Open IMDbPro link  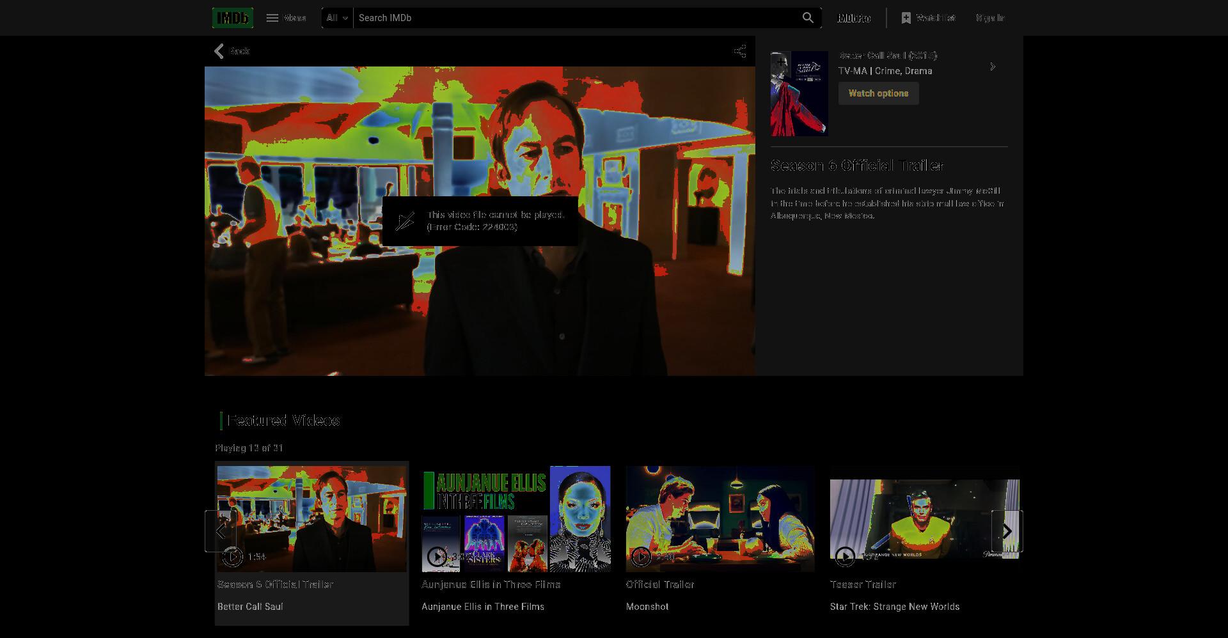[x=854, y=18]
